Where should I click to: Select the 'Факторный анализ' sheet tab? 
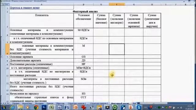point(120,103)
